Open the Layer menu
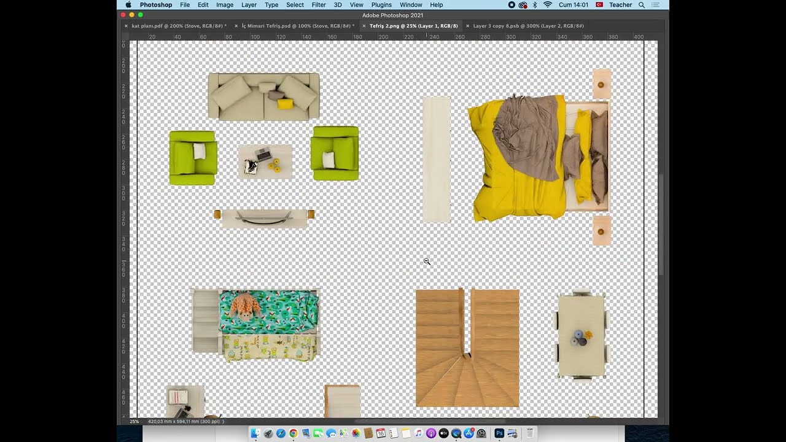This screenshot has height=442, width=786. point(249,5)
